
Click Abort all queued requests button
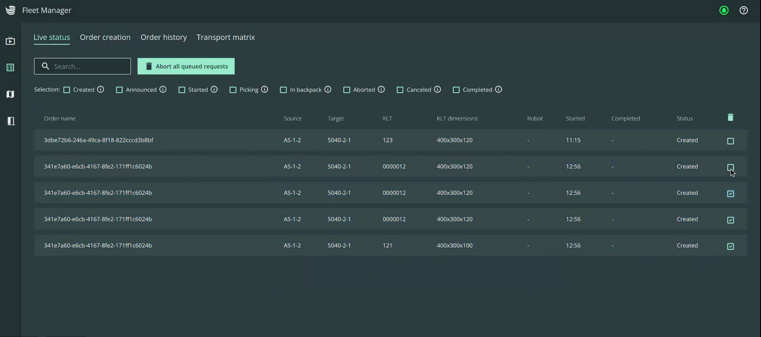coord(186,66)
